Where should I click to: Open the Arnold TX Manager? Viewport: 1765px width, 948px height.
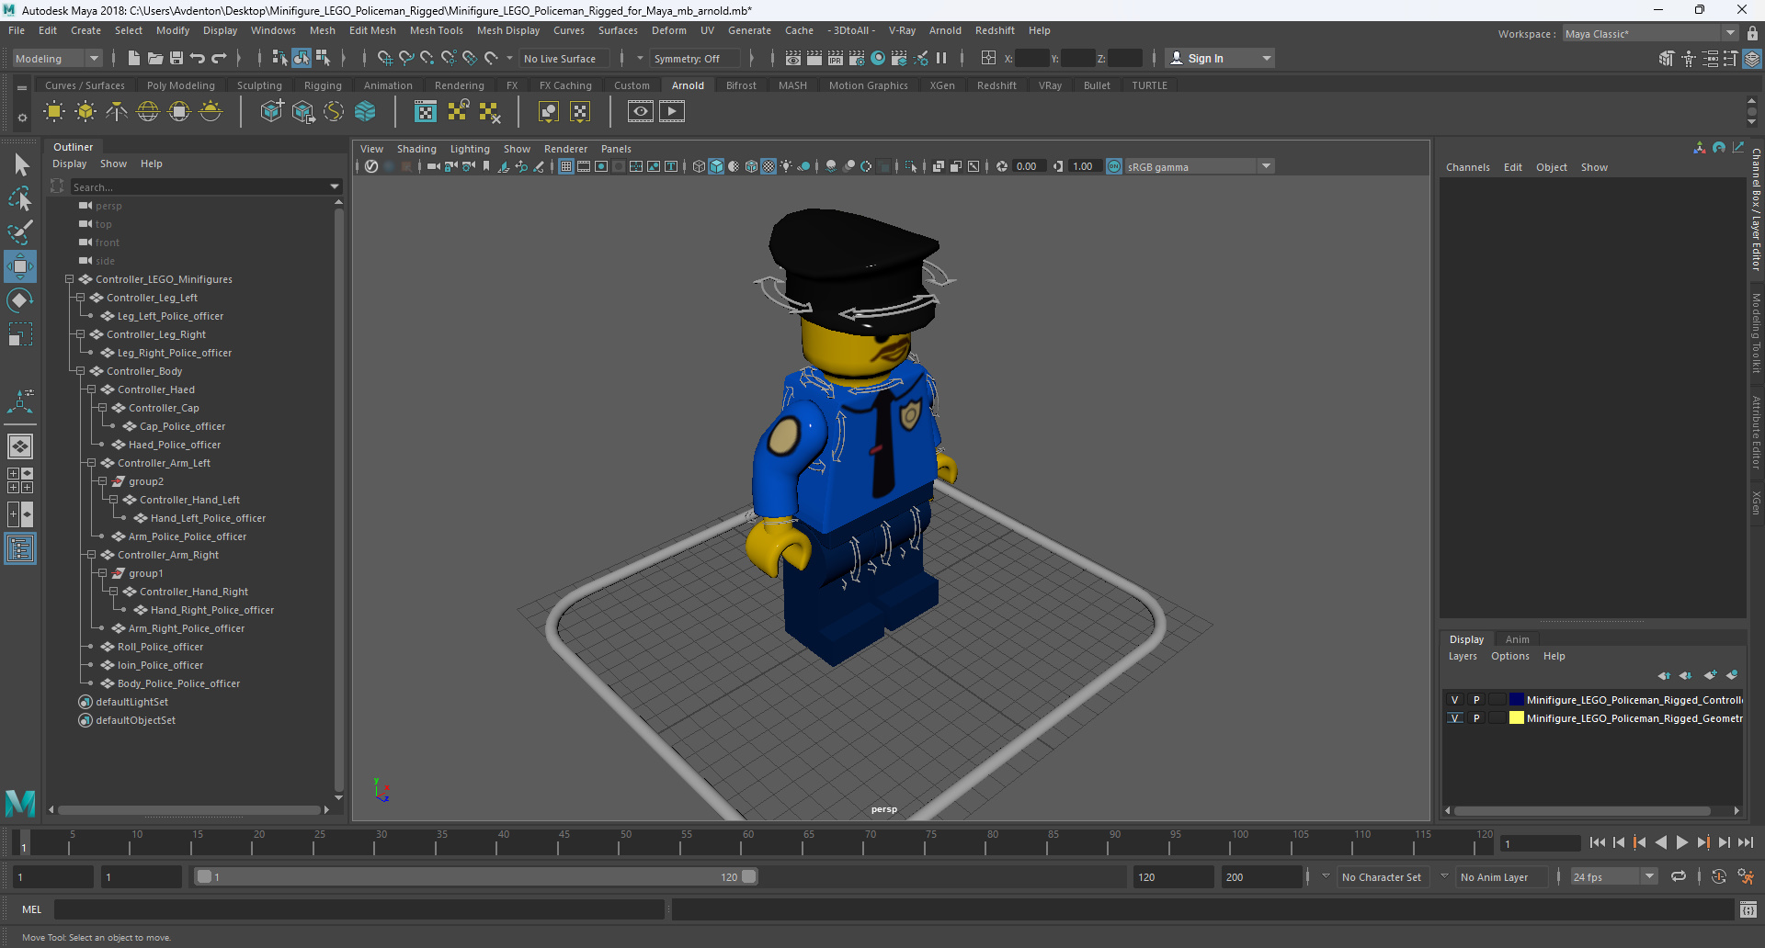426,112
